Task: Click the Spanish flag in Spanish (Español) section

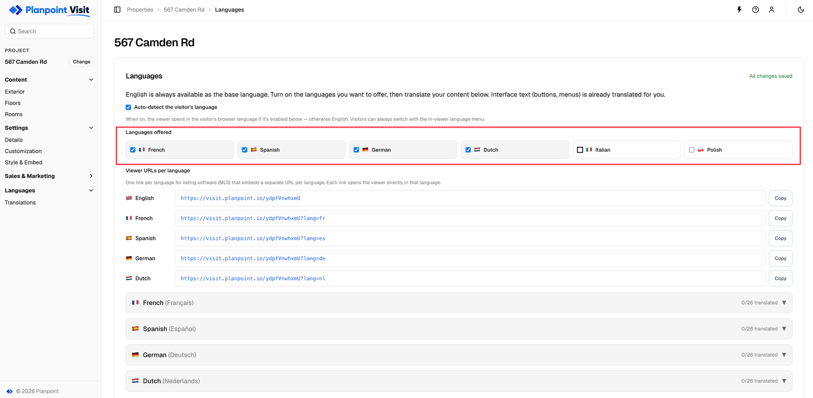Action: click(x=135, y=328)
